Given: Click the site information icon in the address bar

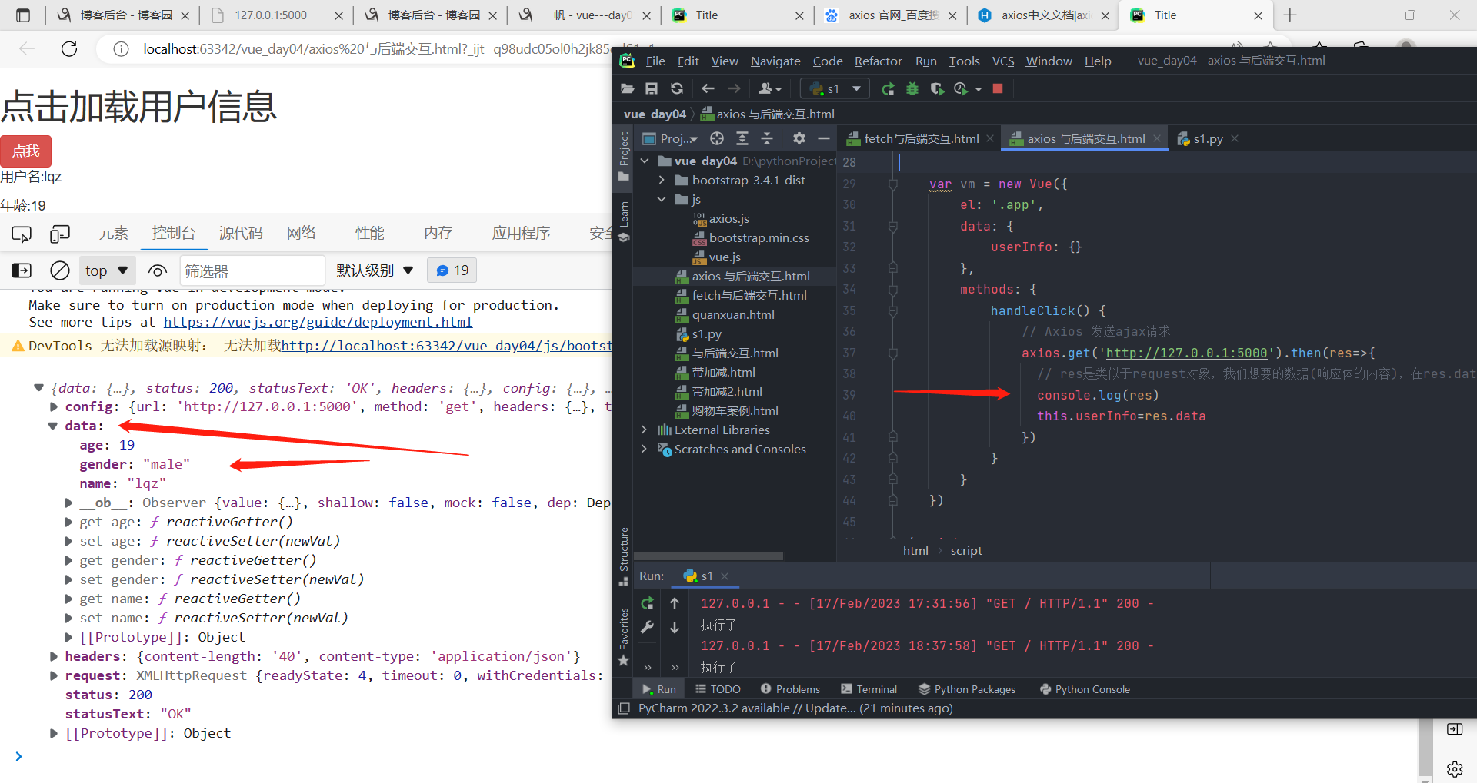Looking at the screenshot, I should point(121,49).
